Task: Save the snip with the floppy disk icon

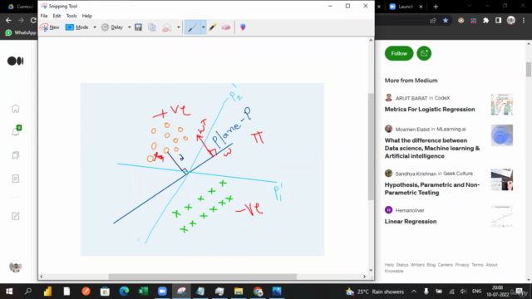Action: 138,27
